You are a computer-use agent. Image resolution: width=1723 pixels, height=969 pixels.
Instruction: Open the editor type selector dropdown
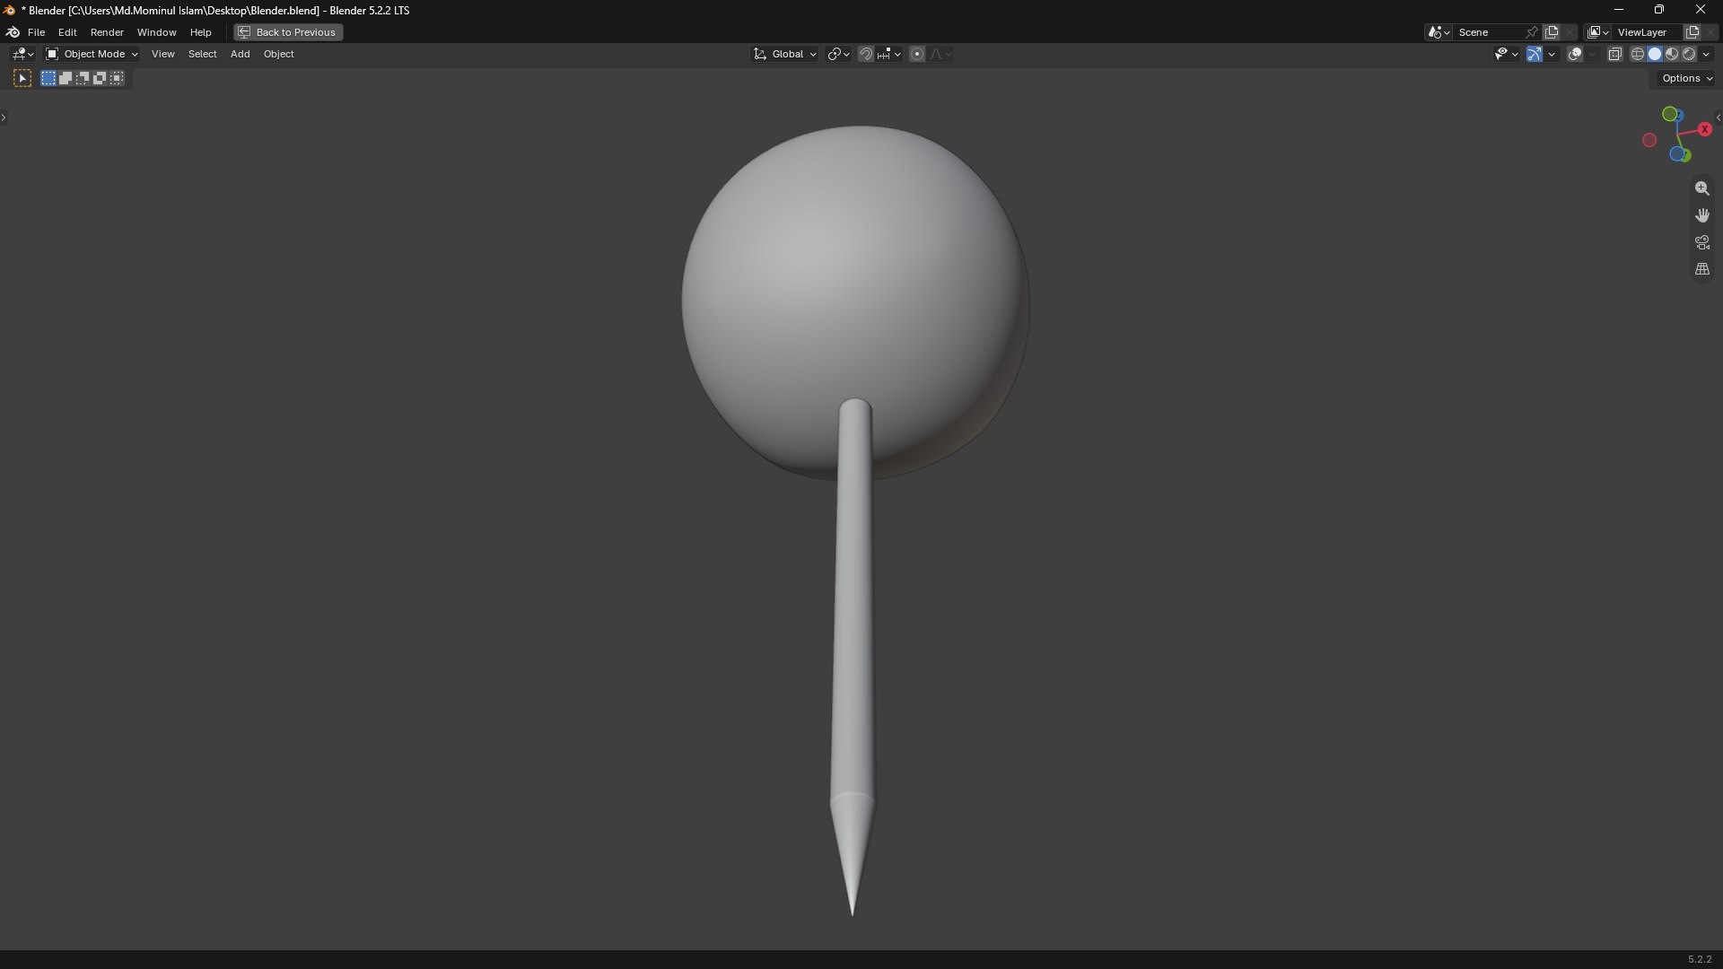(x=22, y=54)
